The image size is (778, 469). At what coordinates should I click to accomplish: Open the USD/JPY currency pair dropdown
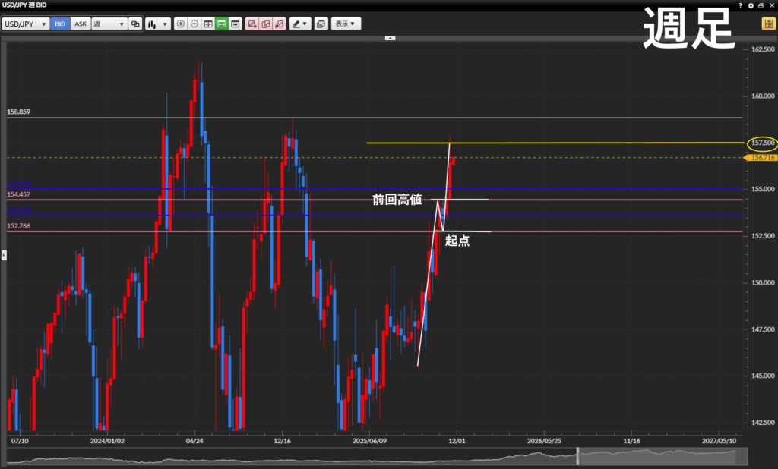click(x=26, y=24)
